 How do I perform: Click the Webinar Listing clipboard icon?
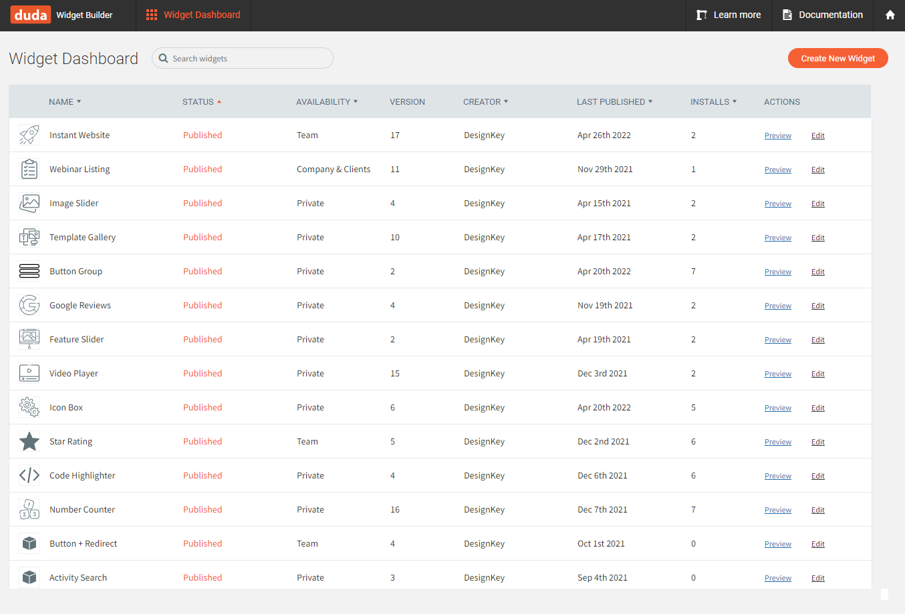click(x=29, y=169)
